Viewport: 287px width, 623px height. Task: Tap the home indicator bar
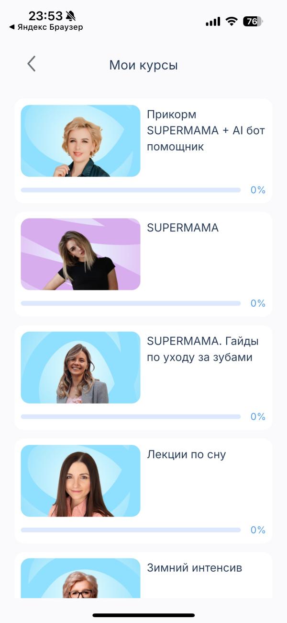click(143, 615)
